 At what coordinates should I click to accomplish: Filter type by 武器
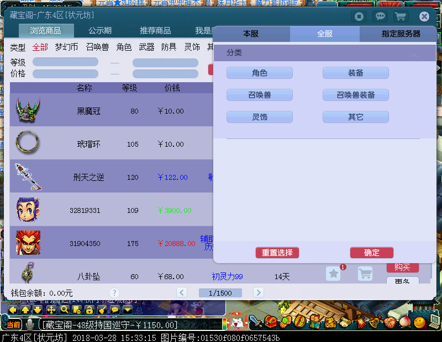(146, 47)
